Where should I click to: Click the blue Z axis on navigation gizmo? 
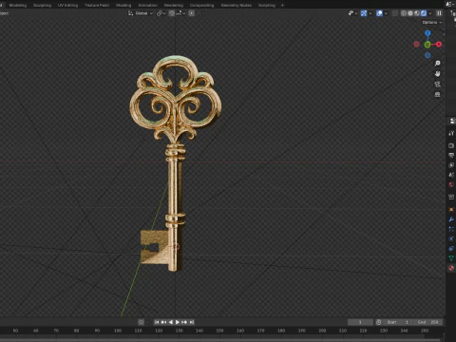pos(427,33)
